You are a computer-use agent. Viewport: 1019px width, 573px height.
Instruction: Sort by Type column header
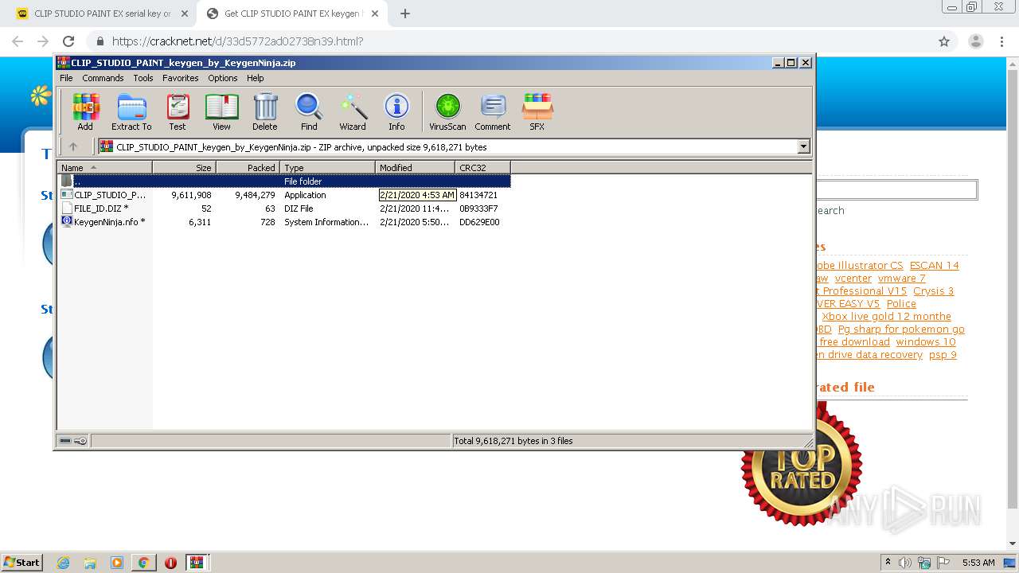327,167
